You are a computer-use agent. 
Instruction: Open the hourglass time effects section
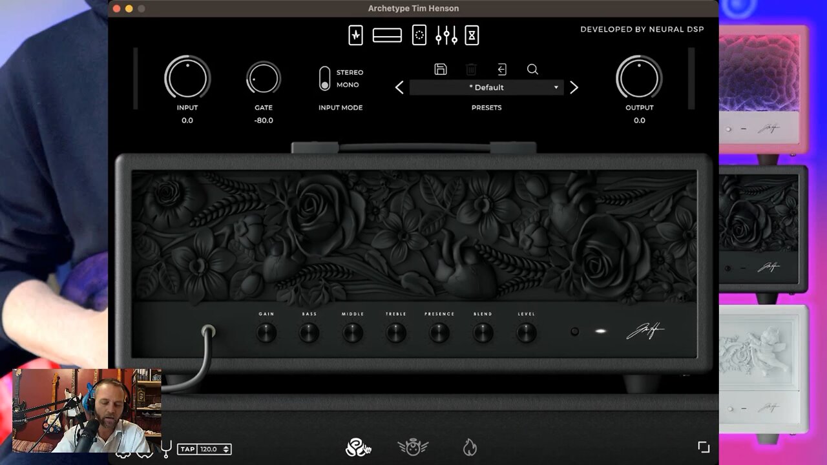tap(472, 35)
